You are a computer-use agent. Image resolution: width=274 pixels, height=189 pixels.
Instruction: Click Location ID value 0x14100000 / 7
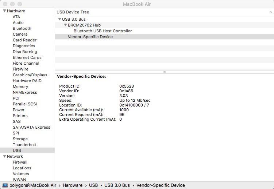click(134, 105)
